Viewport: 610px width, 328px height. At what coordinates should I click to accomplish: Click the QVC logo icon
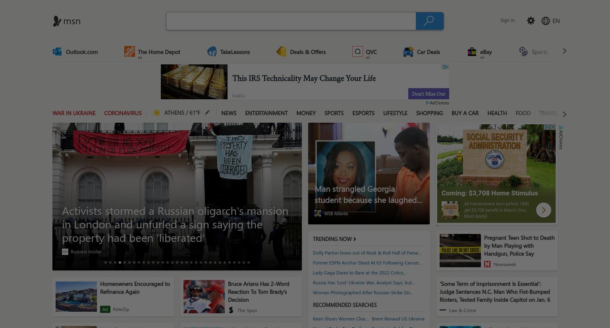357,52
